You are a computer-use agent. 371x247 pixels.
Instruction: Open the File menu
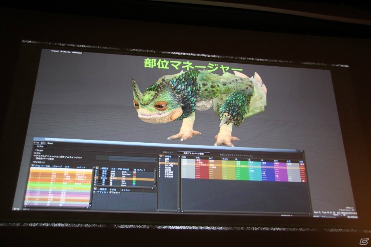coord(37,143)
